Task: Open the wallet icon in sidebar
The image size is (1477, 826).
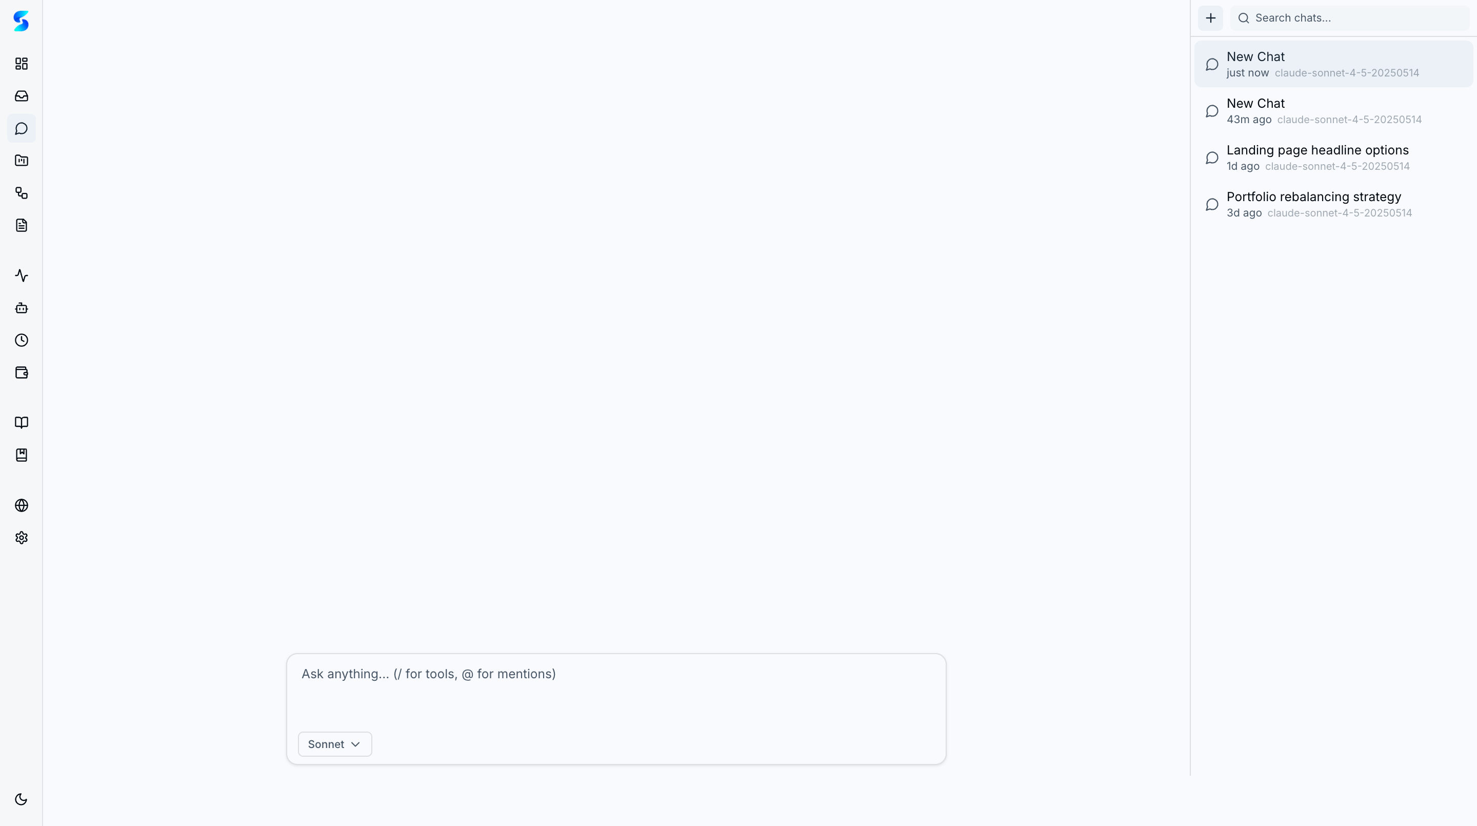Action: tap(21, 373)
